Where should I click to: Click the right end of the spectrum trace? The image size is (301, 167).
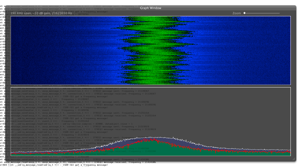click(290, 150)
